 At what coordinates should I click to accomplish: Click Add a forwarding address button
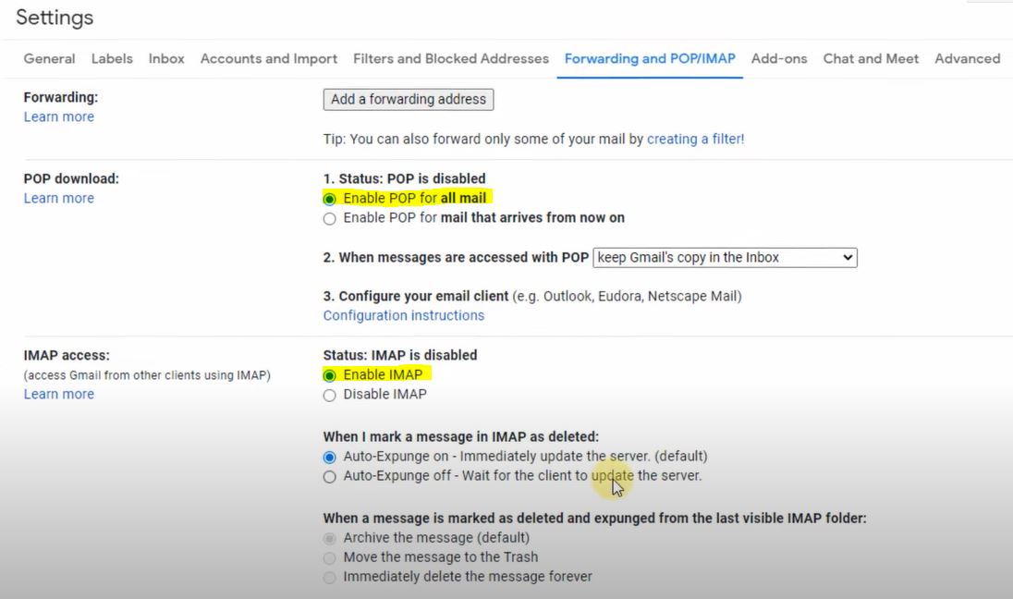pos(409,100)
